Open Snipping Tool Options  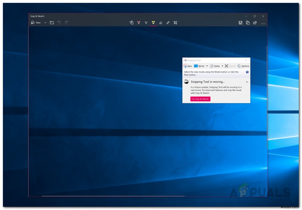point(245,66)
